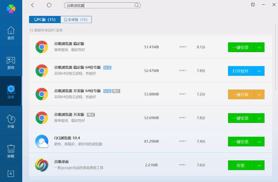Click the 81.29MB size value
The width and height of the screenshot is (278, 182).
coord(151,141)
